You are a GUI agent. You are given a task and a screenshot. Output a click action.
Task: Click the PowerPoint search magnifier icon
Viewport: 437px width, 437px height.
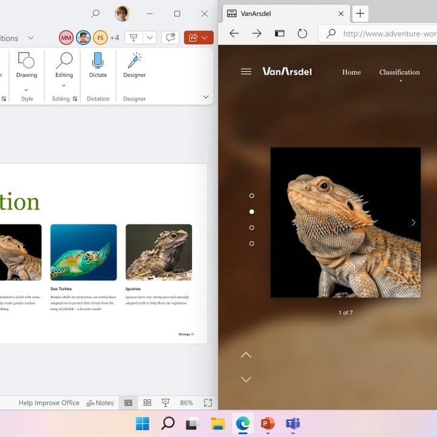(95, 13)
